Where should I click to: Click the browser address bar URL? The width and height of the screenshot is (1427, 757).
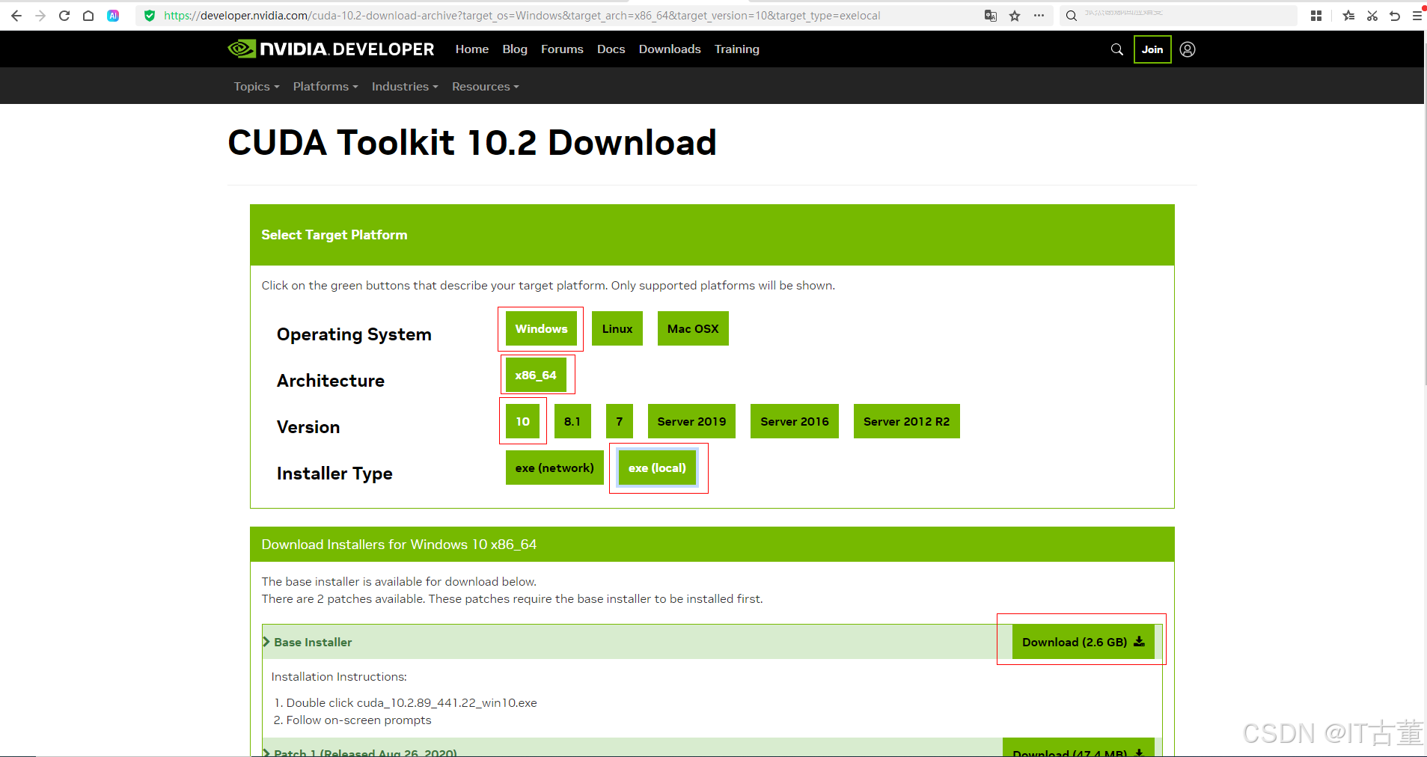tap(522, 16)
